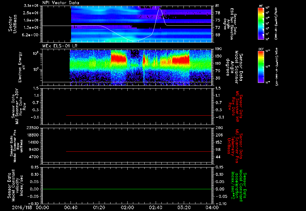Click the green "Model Constant acceleration" label
This screenshot has width=306, height=211.
click(x=239, y=185)
